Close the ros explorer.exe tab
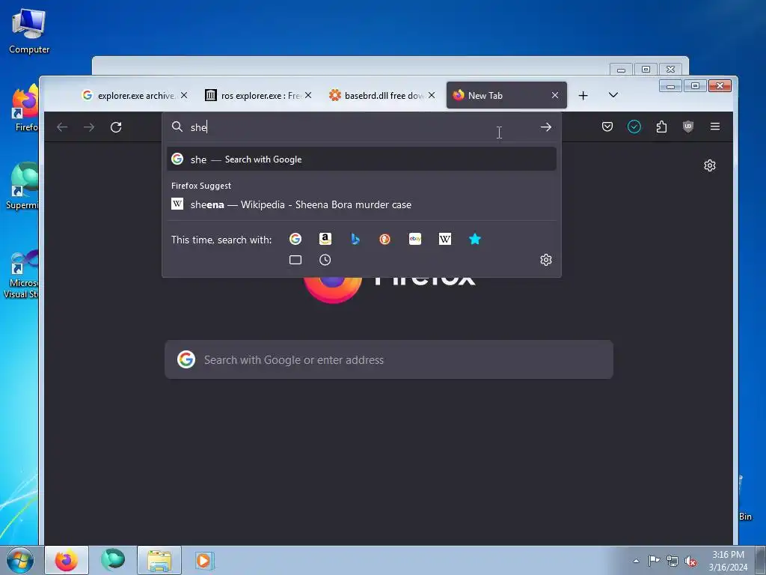This screenshot has height=575, width=766. tap(308, 95)
